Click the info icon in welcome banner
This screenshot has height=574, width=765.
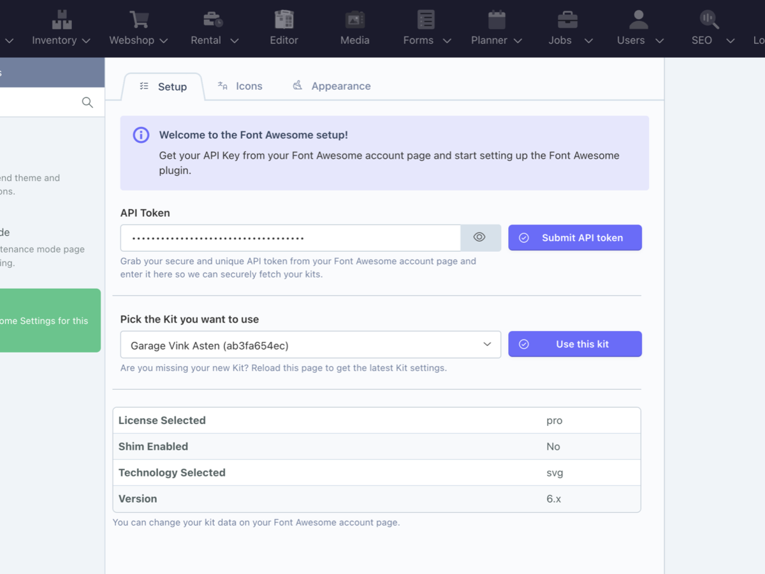141,135
